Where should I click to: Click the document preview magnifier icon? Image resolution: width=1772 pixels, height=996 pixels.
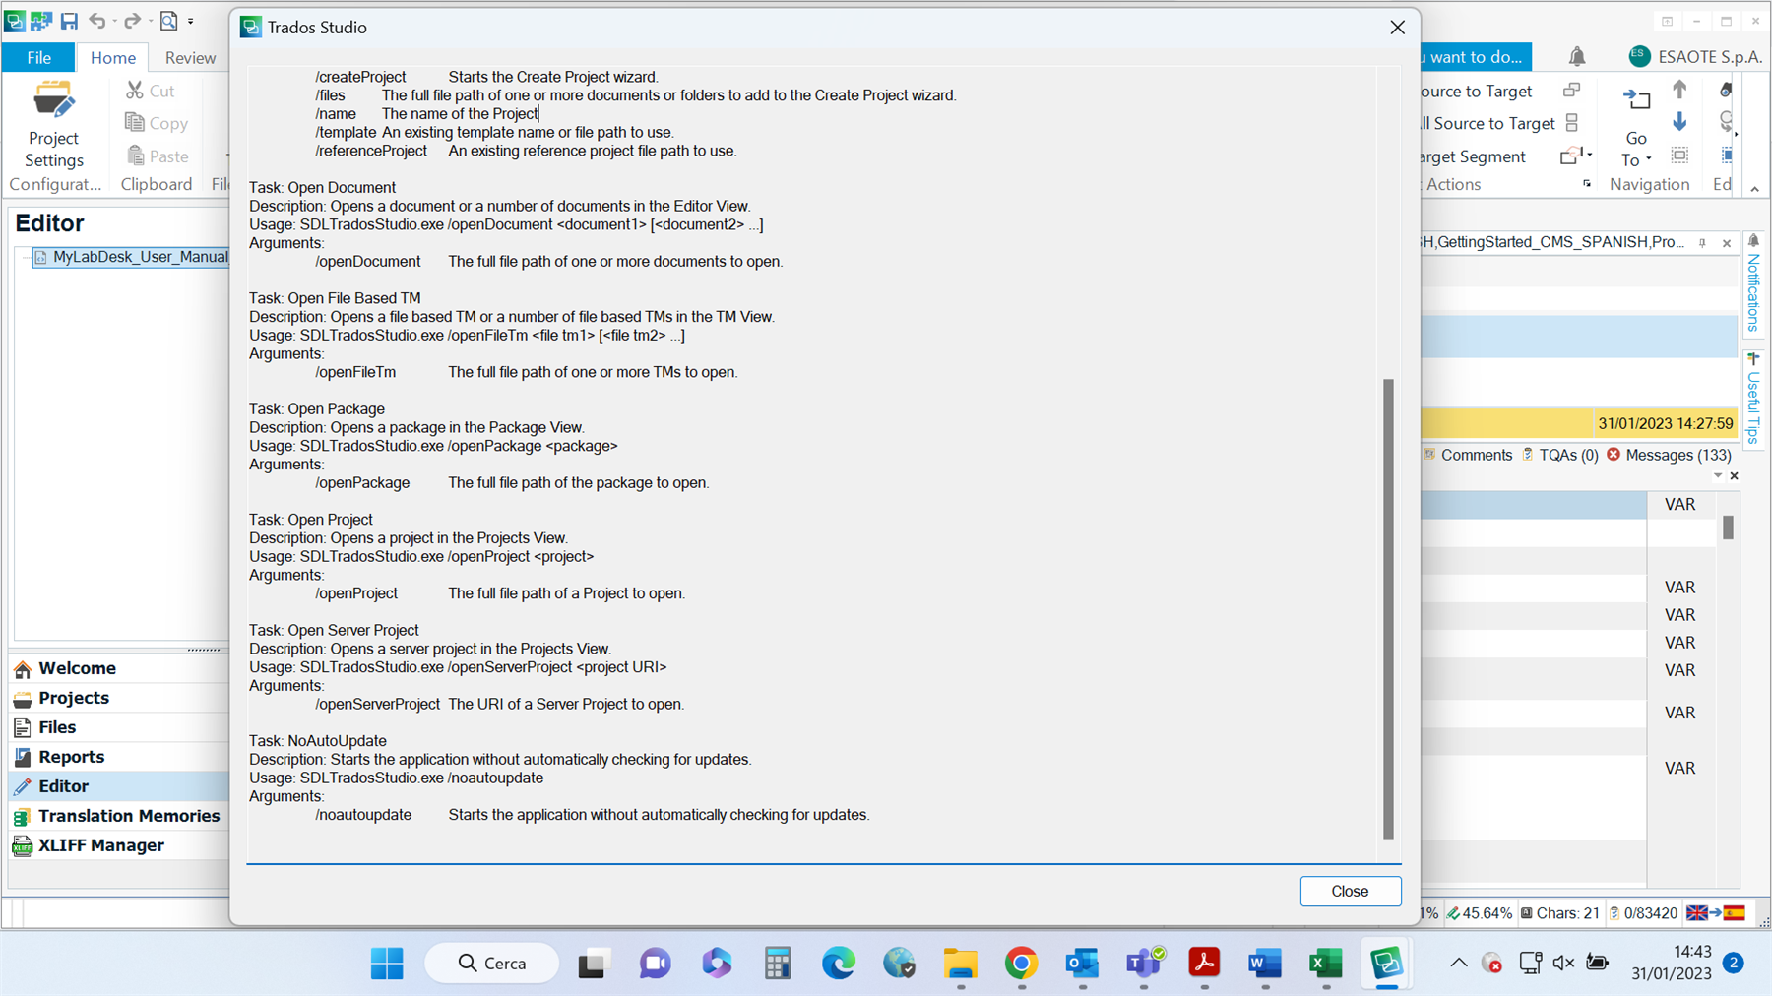(x=168, y=21)
